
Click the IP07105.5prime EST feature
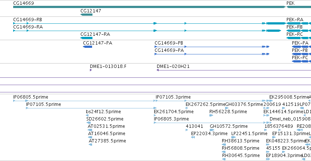91,108
